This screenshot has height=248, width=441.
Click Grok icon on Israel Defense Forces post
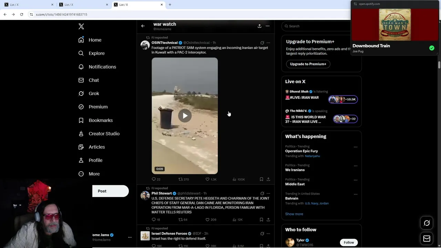(x=262, y=234)
